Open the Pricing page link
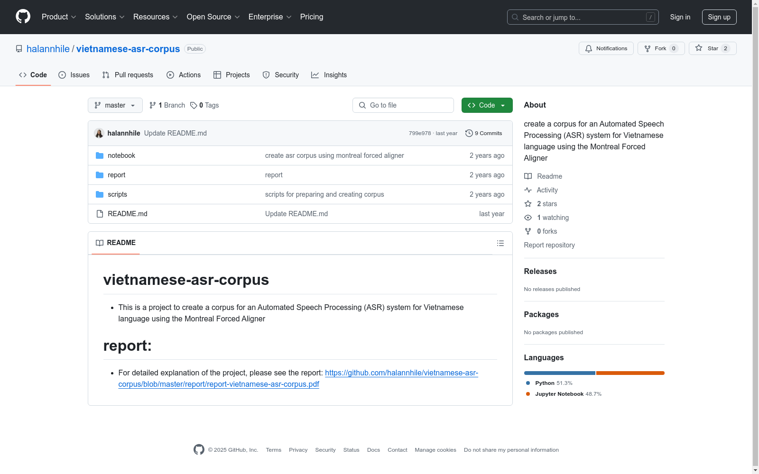This screenshot has height=474, width=759. coord(312,17)
